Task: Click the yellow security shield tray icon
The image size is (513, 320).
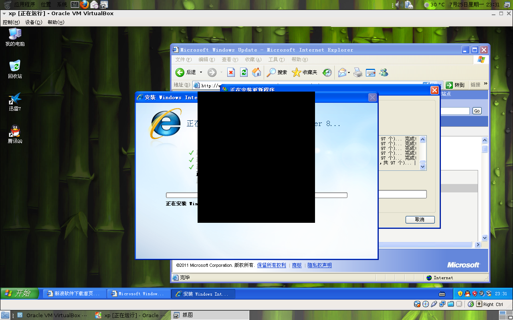Action: 460,294
